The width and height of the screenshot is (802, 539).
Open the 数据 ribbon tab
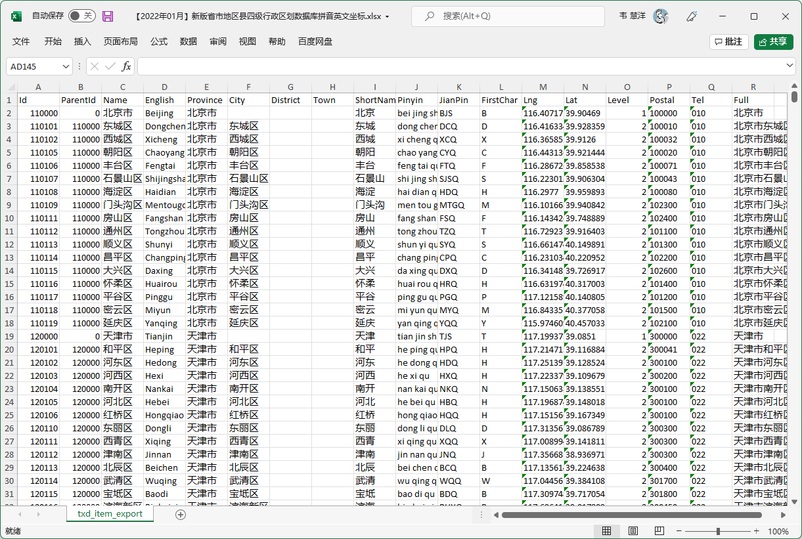click(188, 41)
